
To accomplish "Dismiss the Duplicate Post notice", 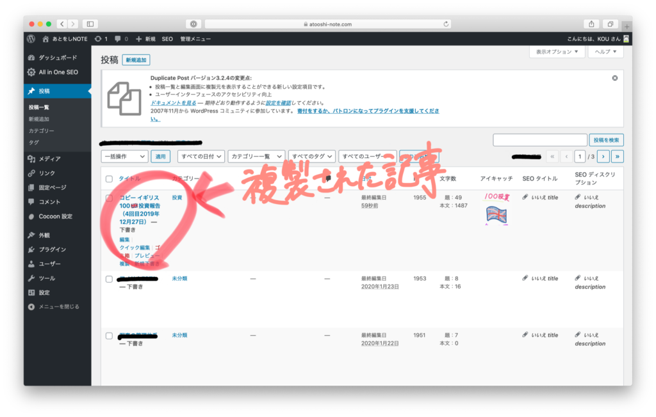I will point(614,77).
